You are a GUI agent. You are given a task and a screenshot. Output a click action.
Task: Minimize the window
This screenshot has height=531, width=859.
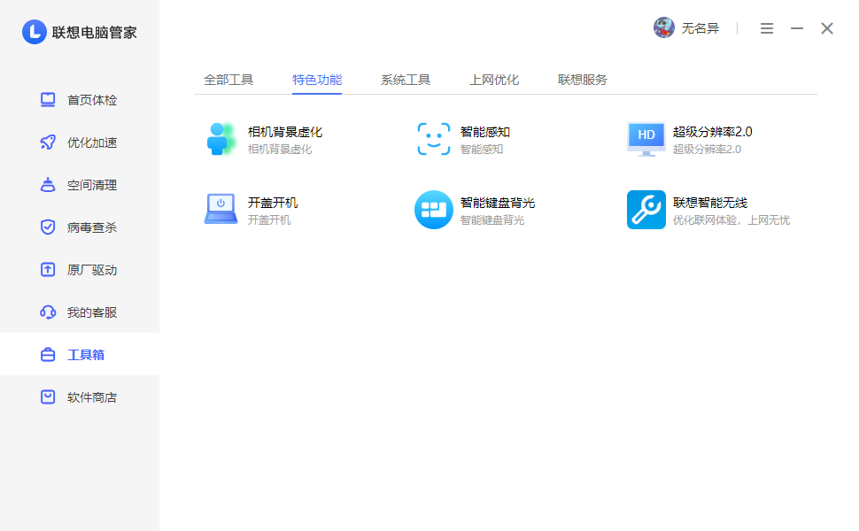797,28
